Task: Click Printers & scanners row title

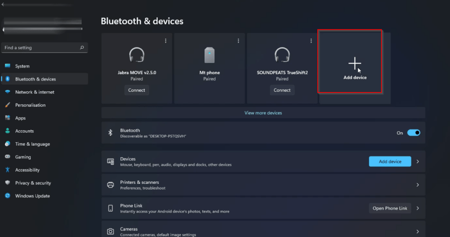Action: [x=139, y=182]
